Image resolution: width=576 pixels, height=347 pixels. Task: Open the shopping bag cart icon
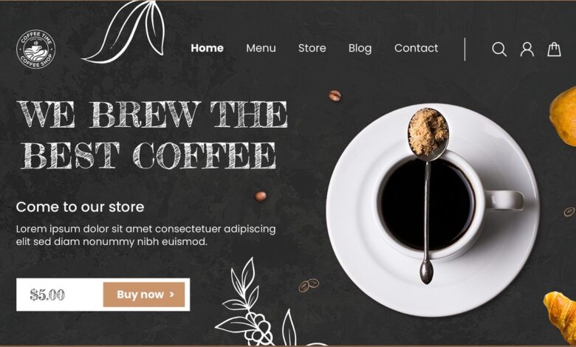(554, 49)
